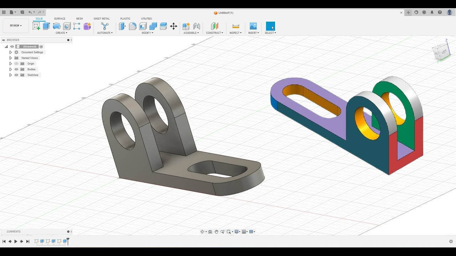Click the Insert image icon
The width and height of the screenshot is (456, 256).
(x=253, y=26)
